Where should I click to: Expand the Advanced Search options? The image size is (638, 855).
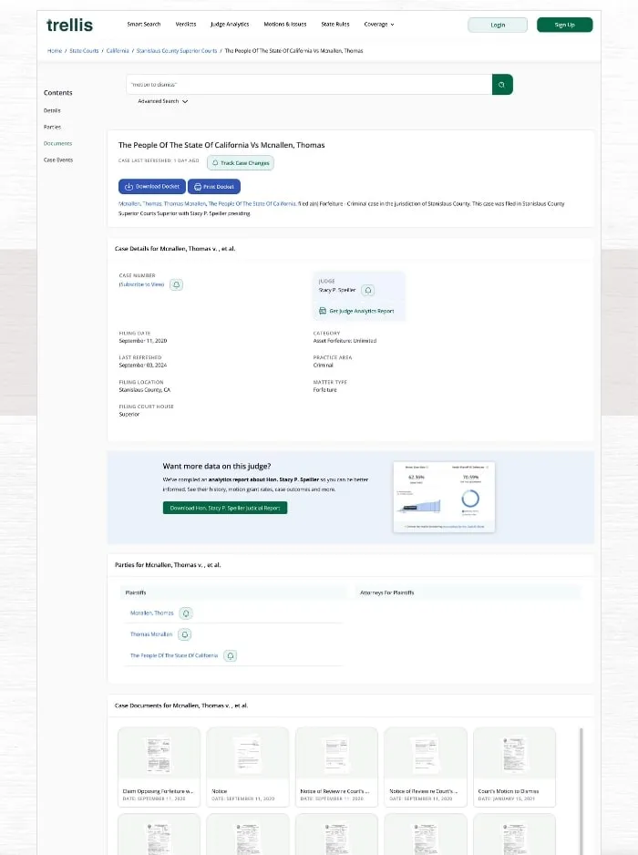[x=162, y=101]
